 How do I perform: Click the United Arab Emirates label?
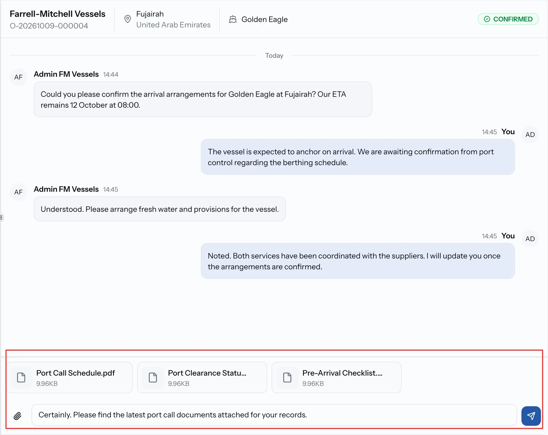173,25
